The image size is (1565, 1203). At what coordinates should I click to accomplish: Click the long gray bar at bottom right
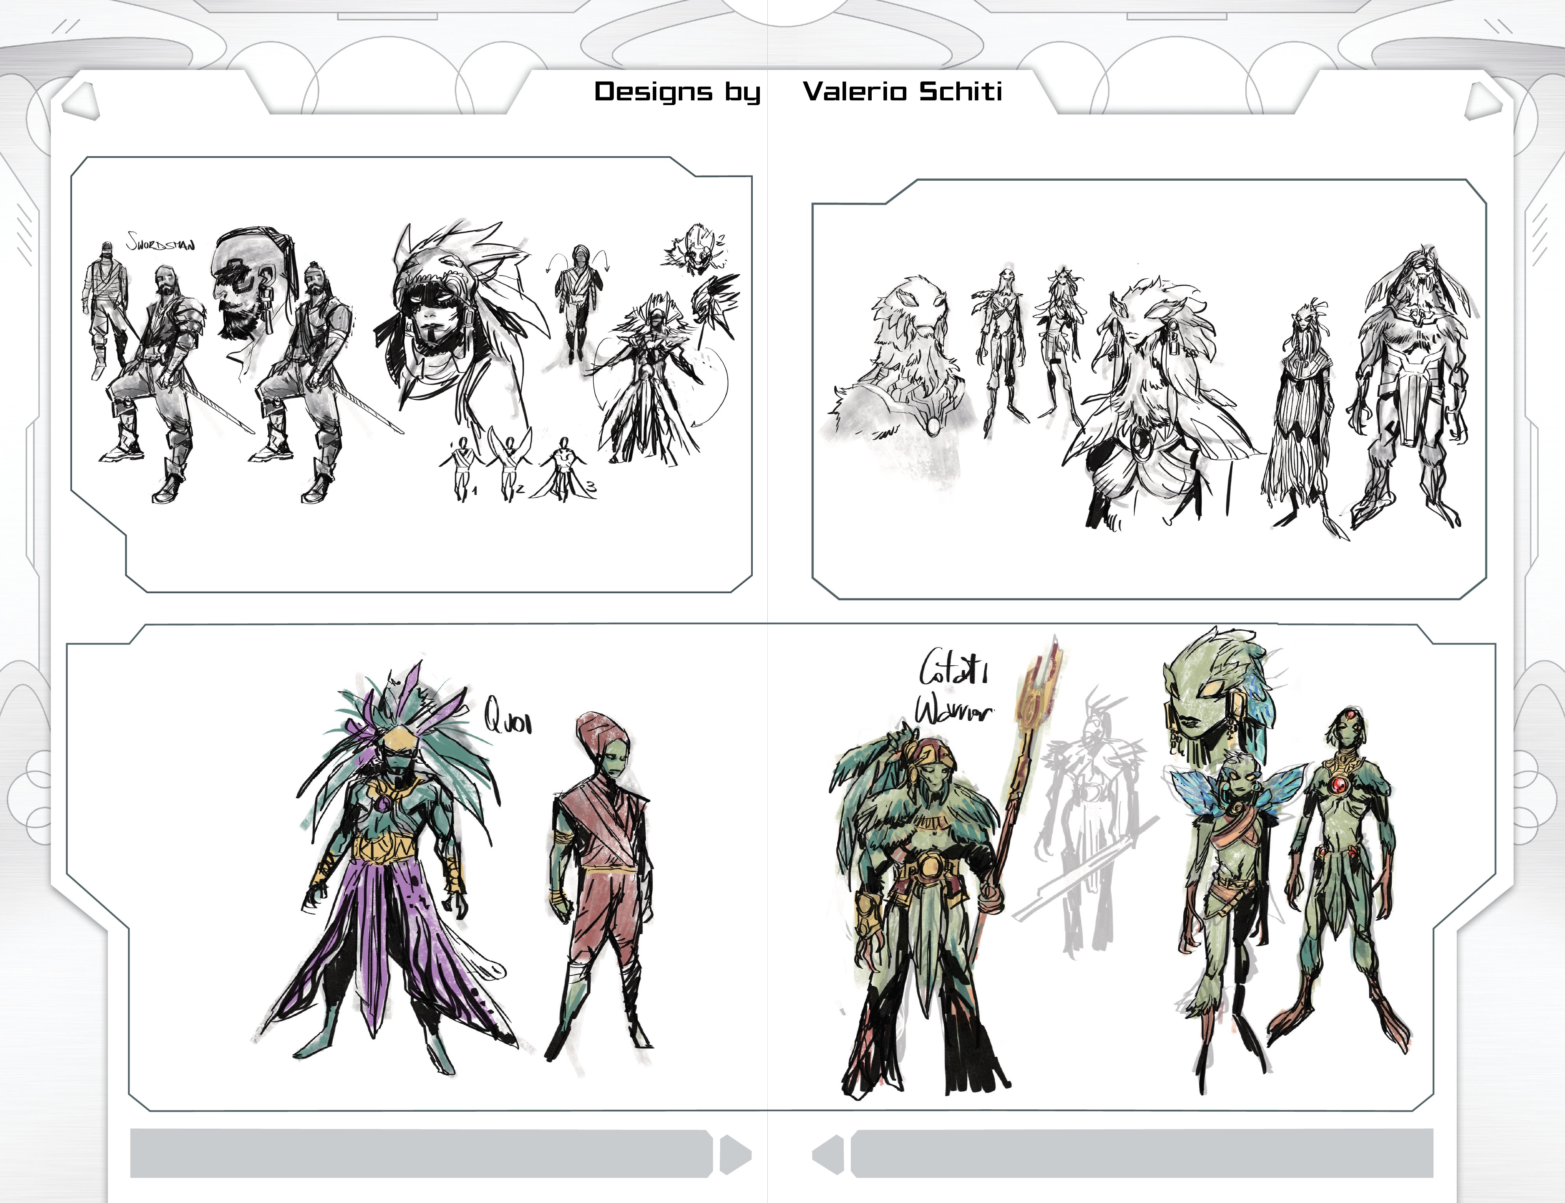[1142, 1153]
